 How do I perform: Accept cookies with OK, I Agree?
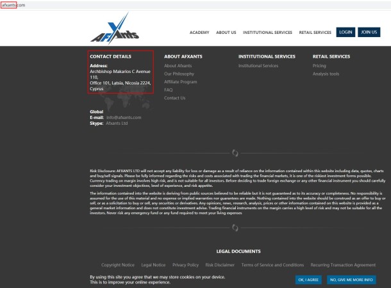coord(308,280)
